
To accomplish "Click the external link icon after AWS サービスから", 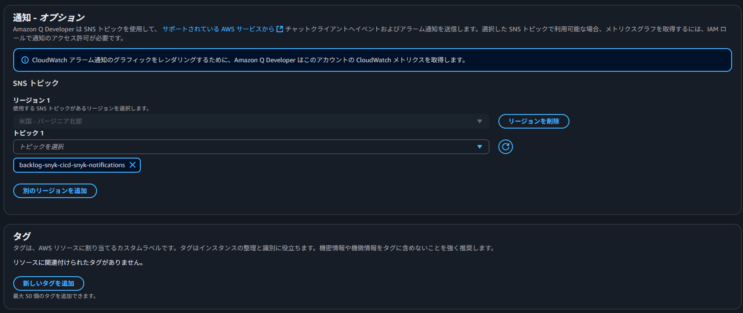I will click(x=280, y=29).
